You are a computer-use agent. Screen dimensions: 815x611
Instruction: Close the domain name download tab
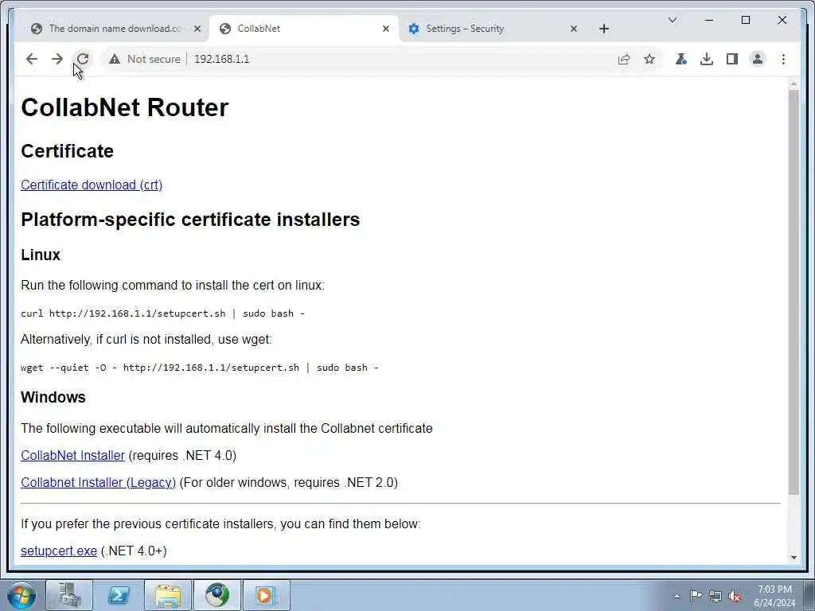tap(197, 29)
